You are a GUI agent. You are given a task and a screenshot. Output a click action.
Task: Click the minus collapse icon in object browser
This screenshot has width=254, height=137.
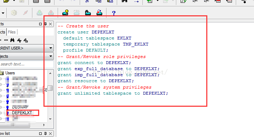point(6,40)
